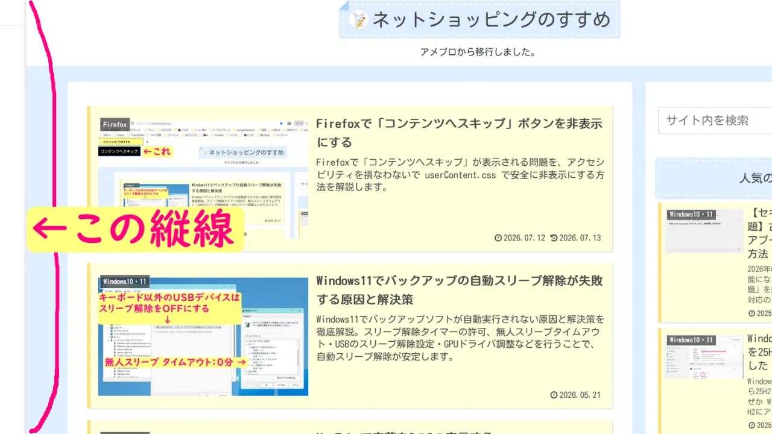Click the アメブロから移行しました。 tagline
This screenshot has height=434, width=772.
point(478,52)
